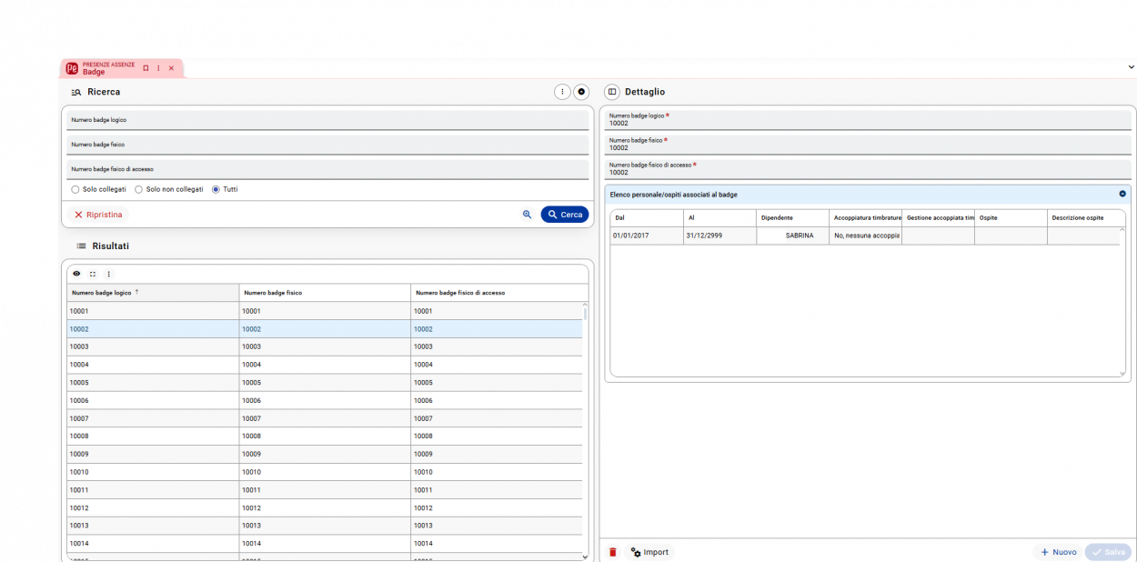Image resolution: width=1137 pixels, height=562 pixels.
Task: Select results row 10013
Action: (325, 526)
